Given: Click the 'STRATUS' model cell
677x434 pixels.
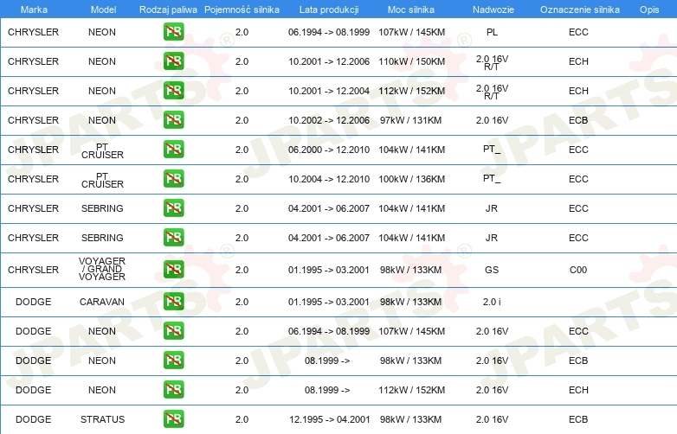Looking at the screenshot, I should click(x=102, y=419).
